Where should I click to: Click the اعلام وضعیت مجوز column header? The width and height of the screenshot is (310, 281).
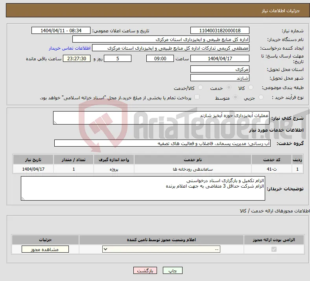(x=161, y=240)
